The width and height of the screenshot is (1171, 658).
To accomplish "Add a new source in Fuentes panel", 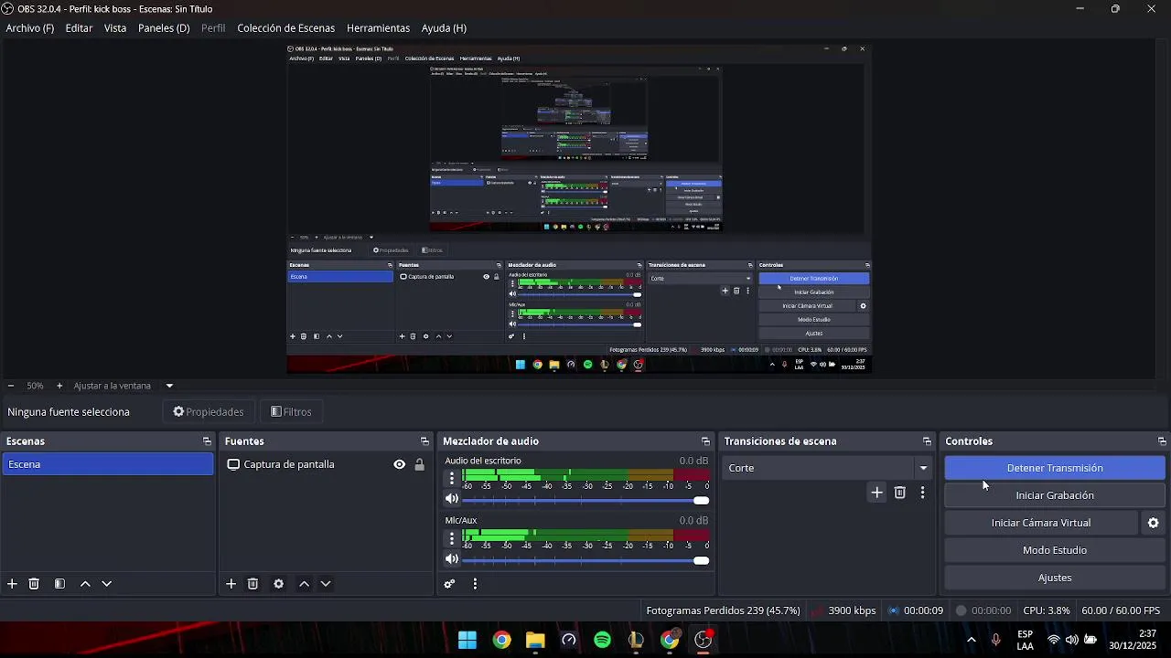I will click(x=231, y=584).
